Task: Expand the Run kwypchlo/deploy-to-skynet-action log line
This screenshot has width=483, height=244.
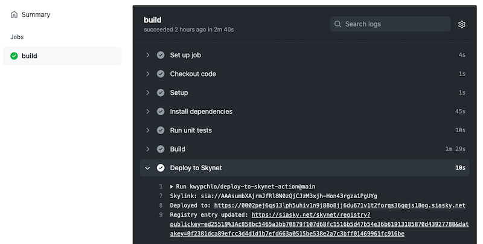Action: point(171,187)
